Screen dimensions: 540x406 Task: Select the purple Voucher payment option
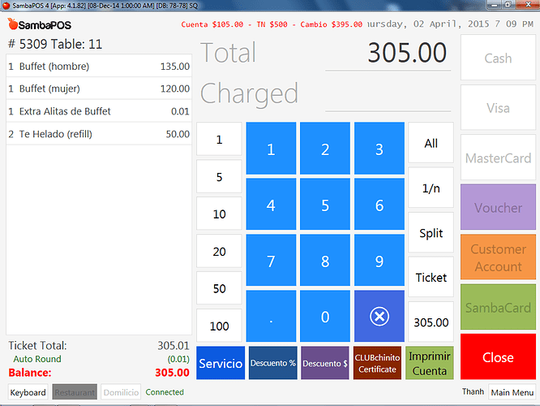(x=498, y=207)
